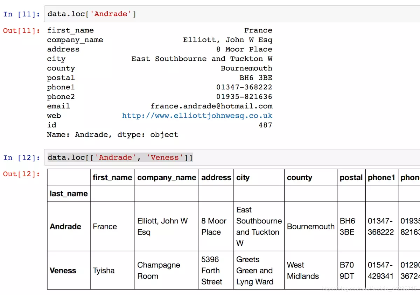Click the '8 Moor Place' table cell
Viewport: 420px width, 295px height.
(216, 226)
